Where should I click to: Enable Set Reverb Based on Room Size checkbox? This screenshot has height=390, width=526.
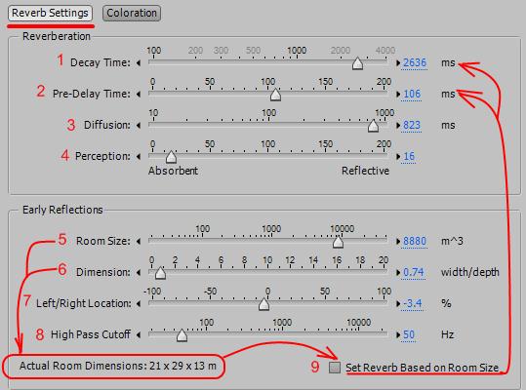335,368
